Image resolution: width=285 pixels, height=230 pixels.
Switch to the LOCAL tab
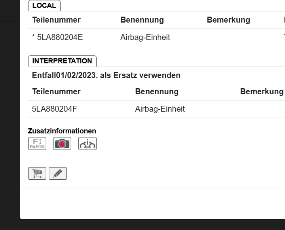point(44,6)
